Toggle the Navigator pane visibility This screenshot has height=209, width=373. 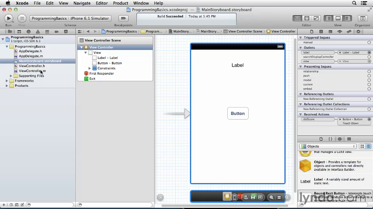329,18
